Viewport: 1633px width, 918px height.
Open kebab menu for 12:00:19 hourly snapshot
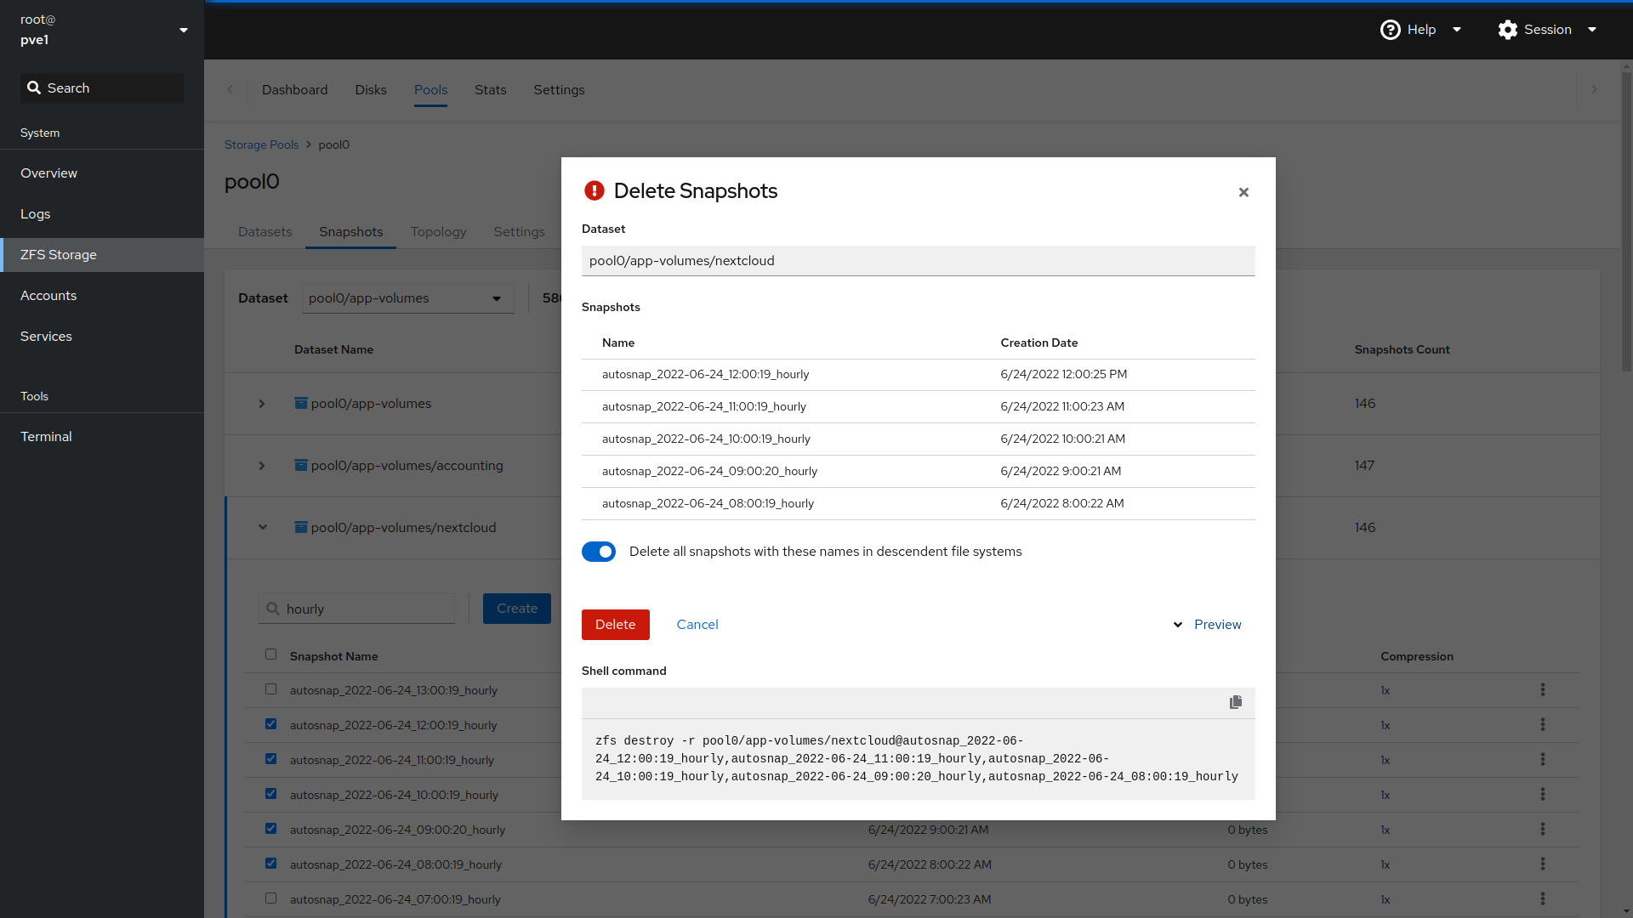pyautogui.click(x=1543, y=724)
